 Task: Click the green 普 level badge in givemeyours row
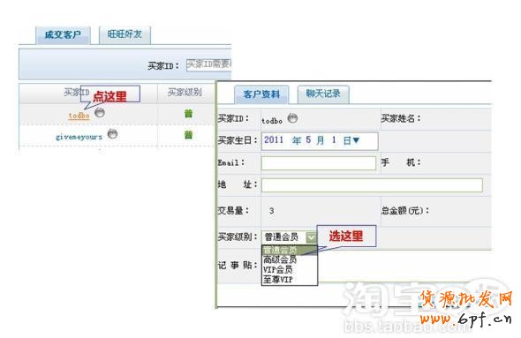click(188, 135)
